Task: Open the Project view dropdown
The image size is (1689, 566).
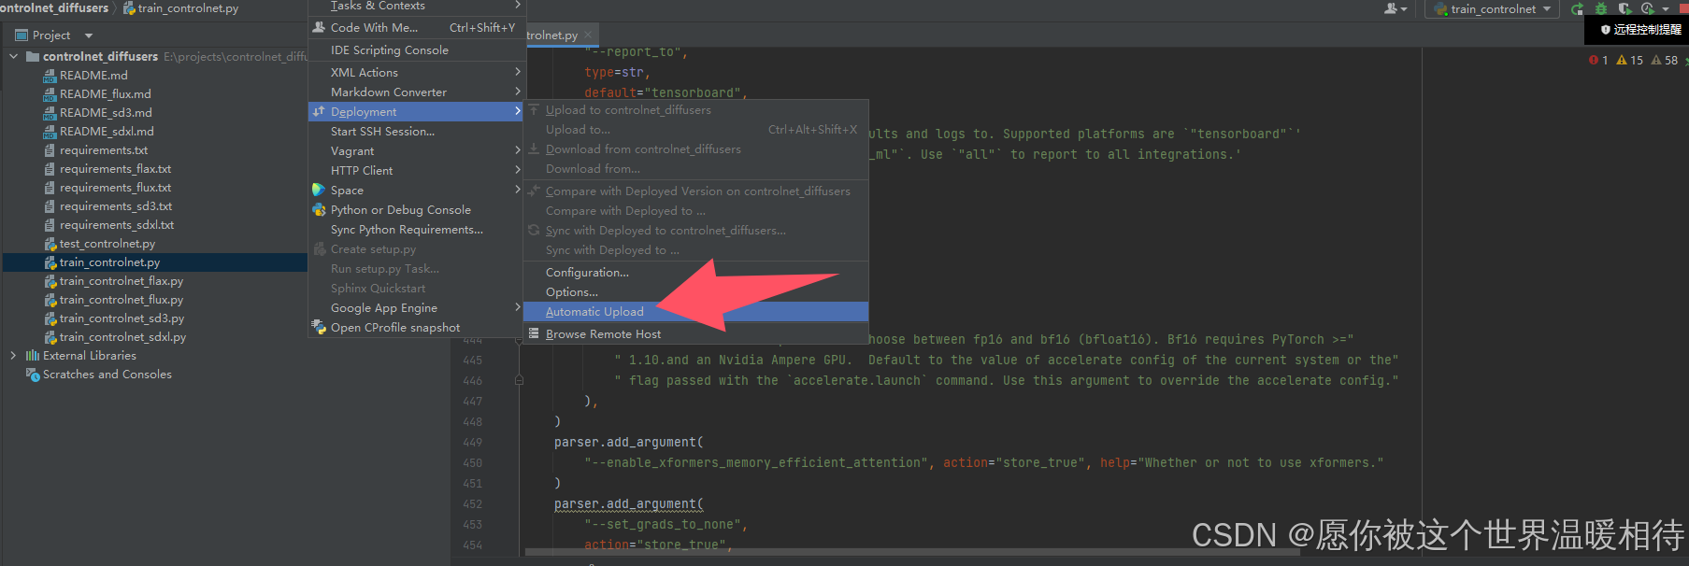Action: (x=89, y=35)
